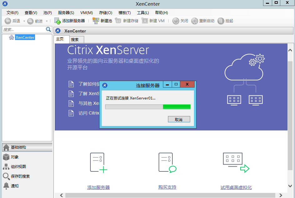The width and height of the screenshot is (295, 198).
Task: Click the Back (后退) arrow icon
Action: [8, 21]
